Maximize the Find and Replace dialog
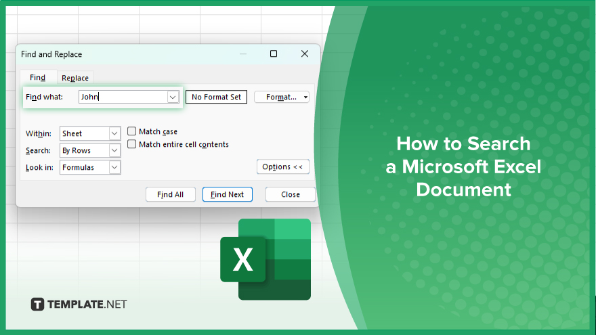 (x=274, y=54)
